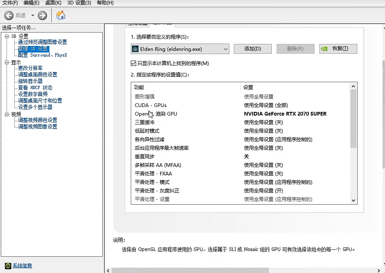The image size is (385, 273).
Task: Collapse the 视频 tree node
Action: coord(7,114)
